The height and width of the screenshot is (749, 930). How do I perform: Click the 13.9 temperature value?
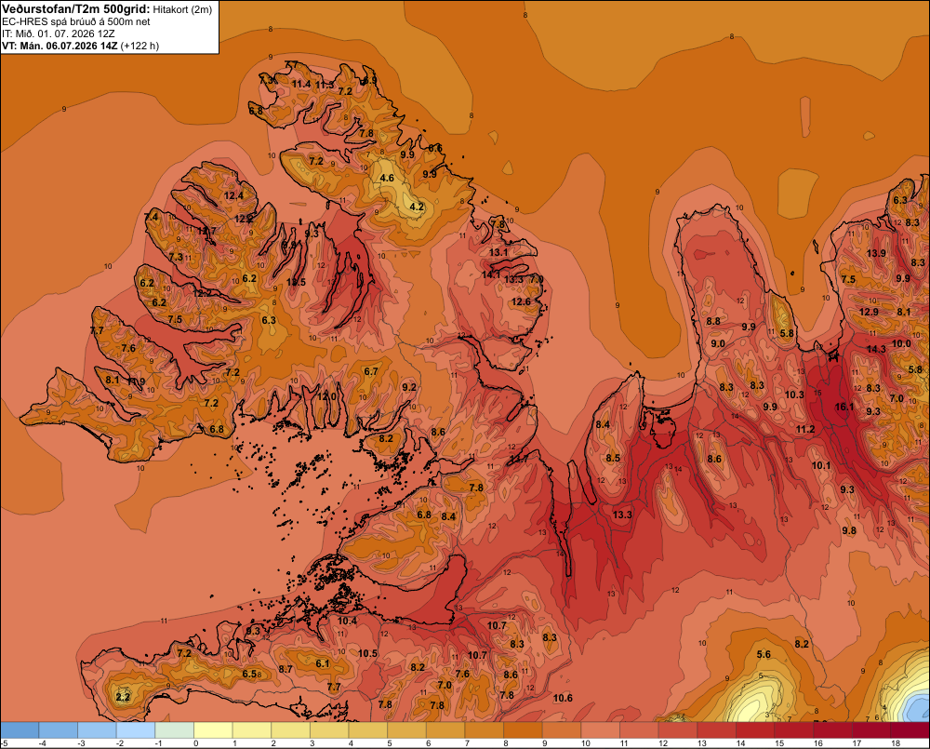[x=876, y=253]
